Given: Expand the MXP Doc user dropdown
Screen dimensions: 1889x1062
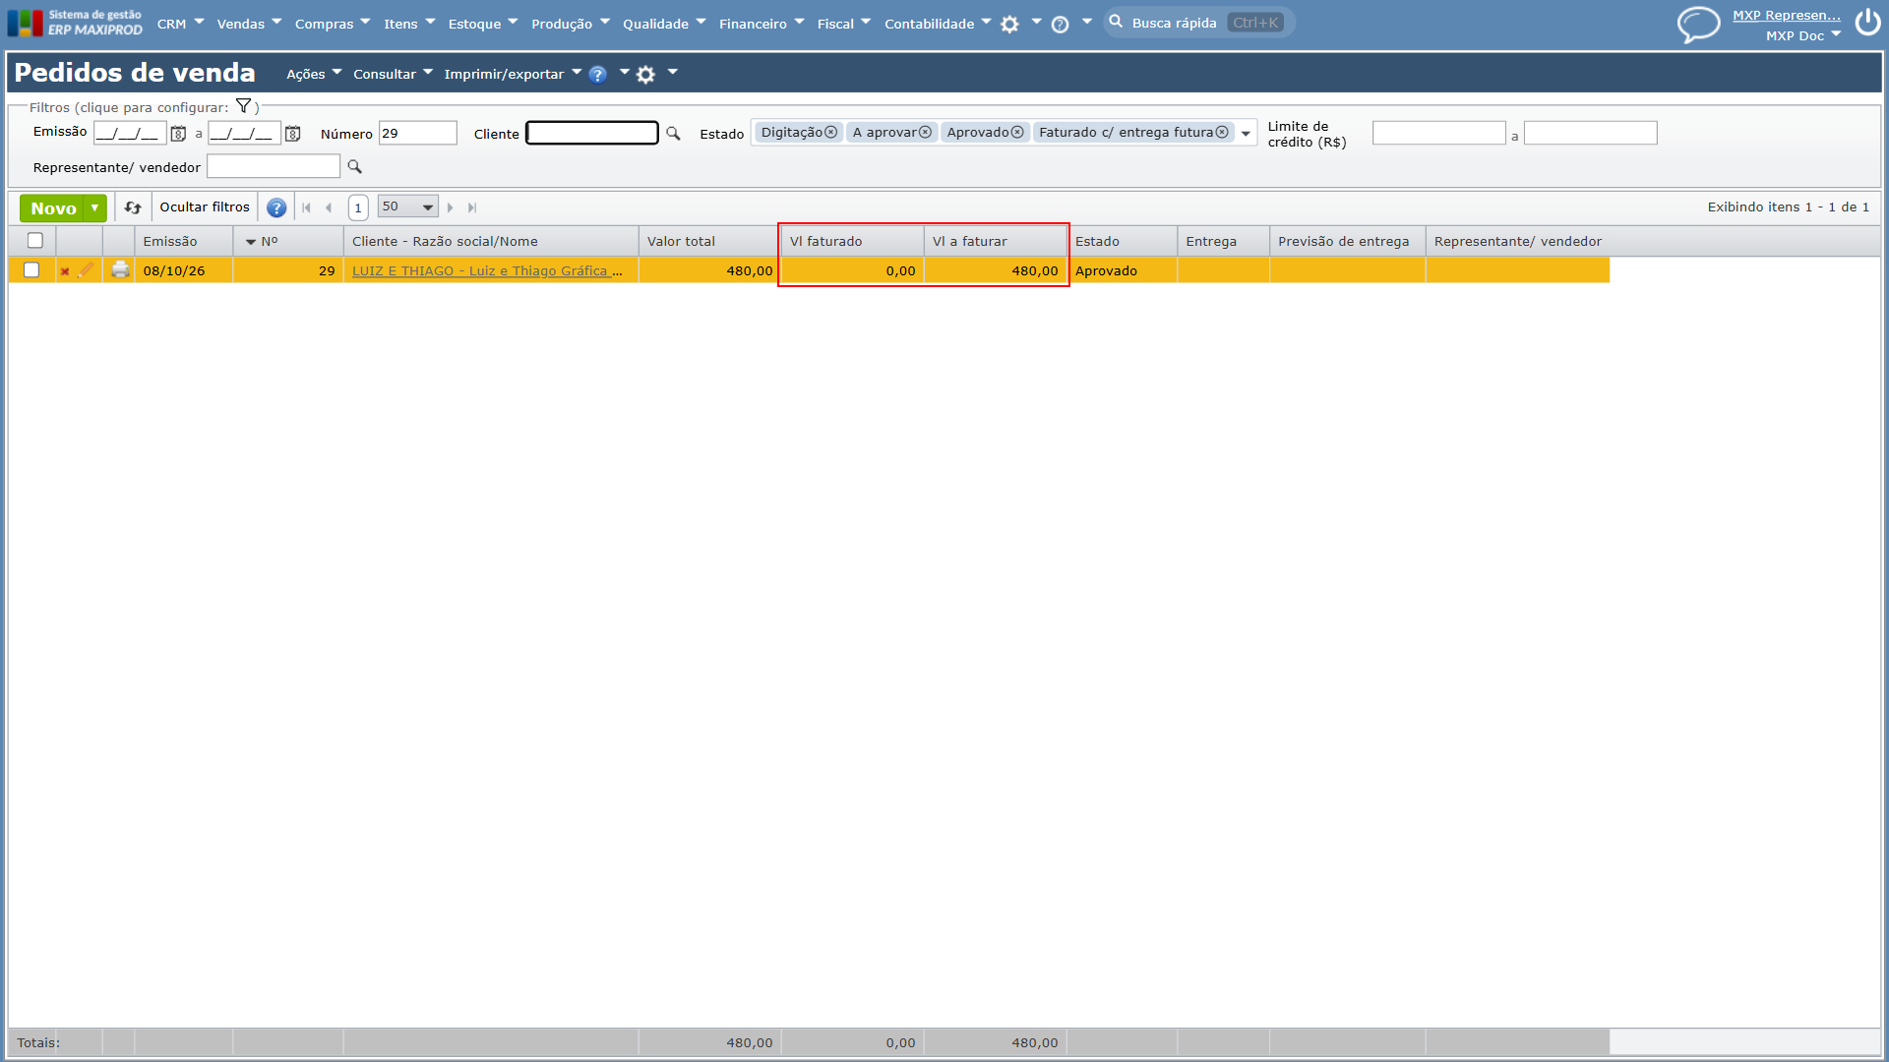Looking at the screenshot, I should [1836, 34].
